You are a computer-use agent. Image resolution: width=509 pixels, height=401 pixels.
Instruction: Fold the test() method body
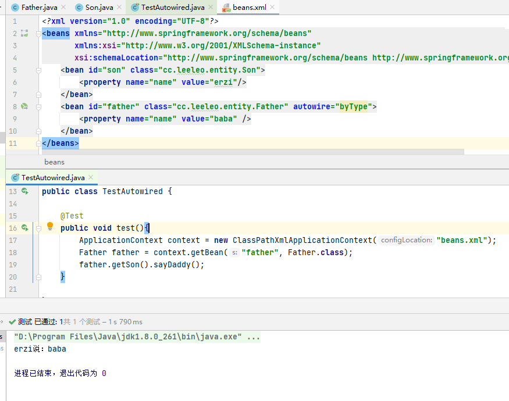pyautogui.click(x=38, y=228)
